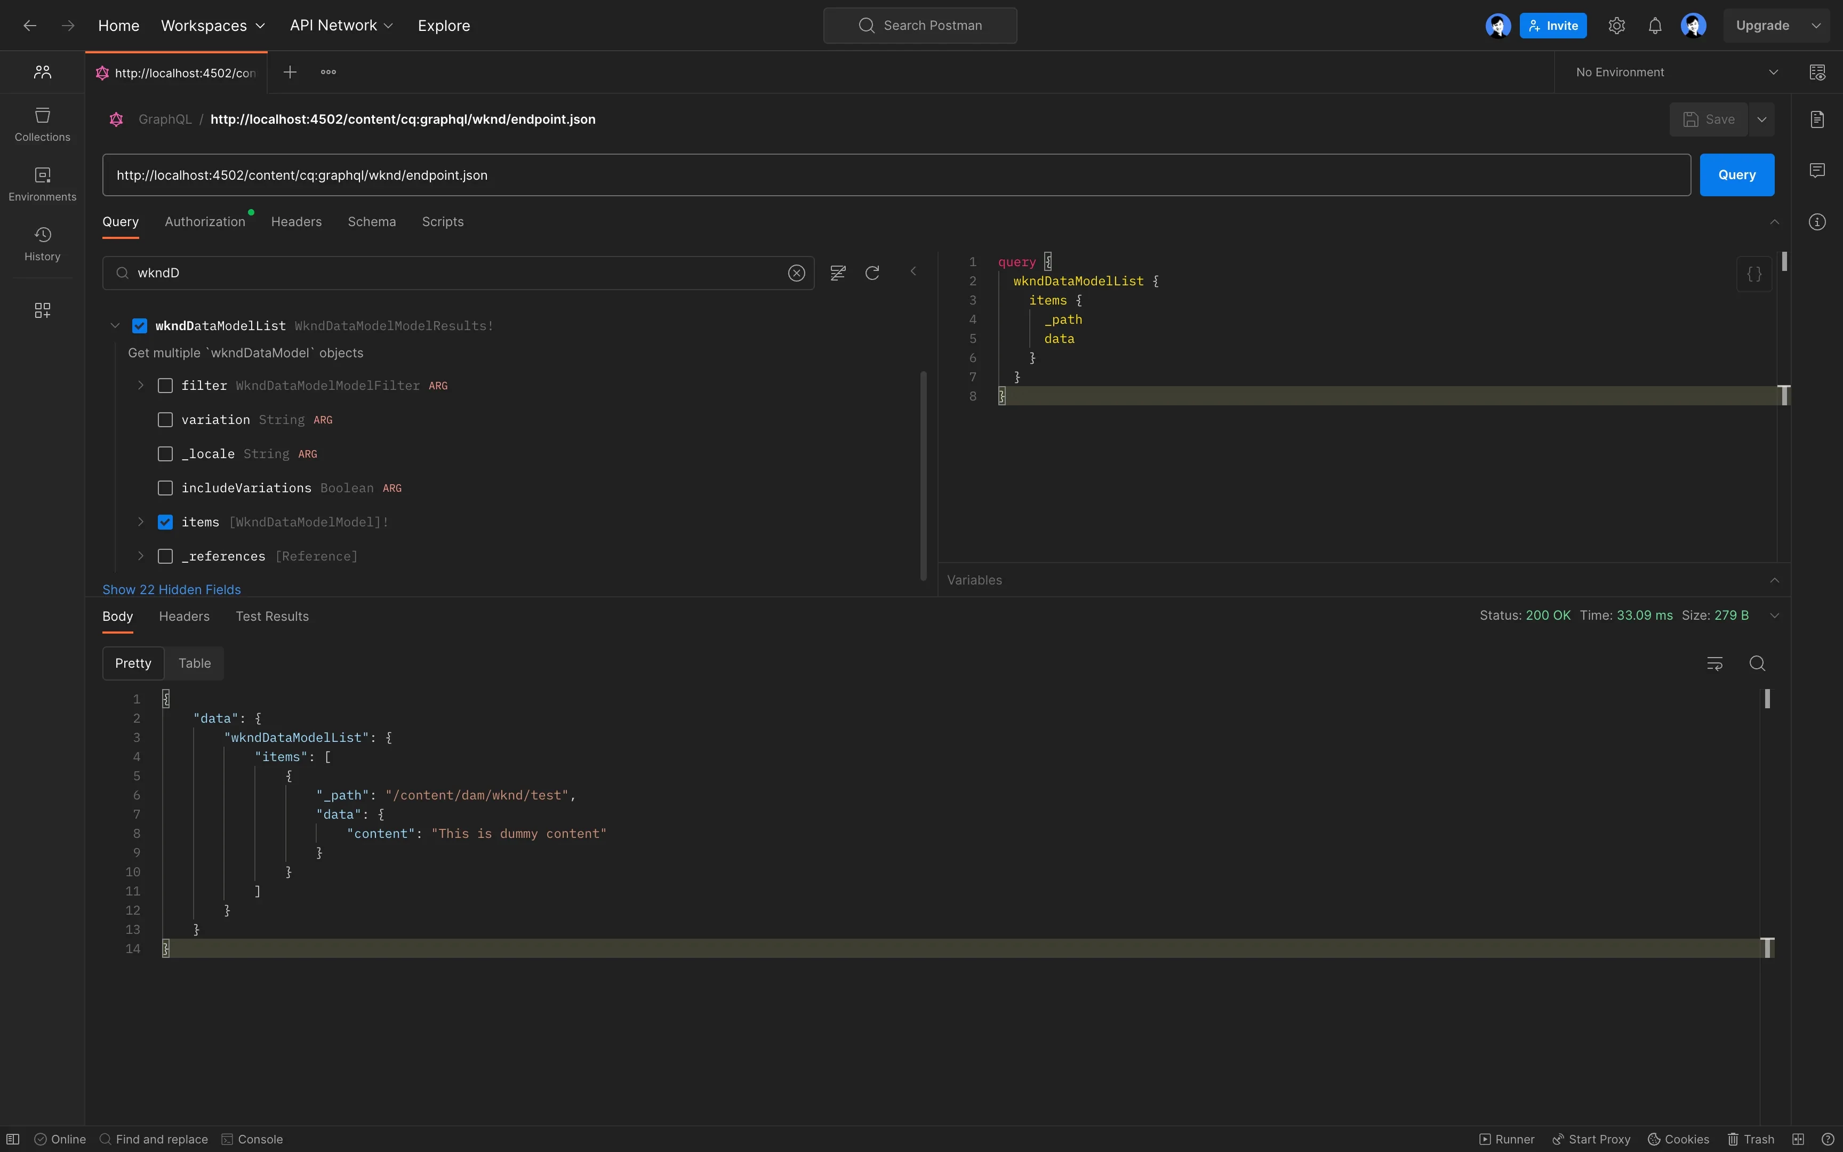Click the refresh schema icon
The width and height of the screenshot is (1843, 1152).
873,273
